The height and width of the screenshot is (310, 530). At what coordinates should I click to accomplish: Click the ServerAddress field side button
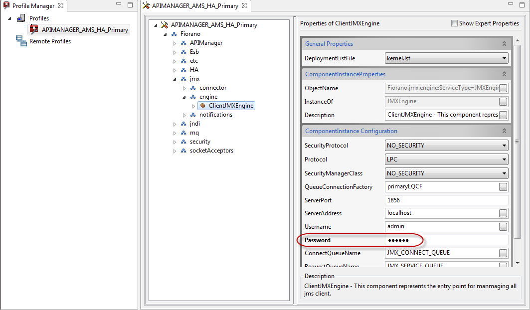(503, 213)
